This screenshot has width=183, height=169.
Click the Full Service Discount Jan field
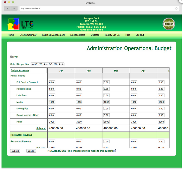click(52, 82)
